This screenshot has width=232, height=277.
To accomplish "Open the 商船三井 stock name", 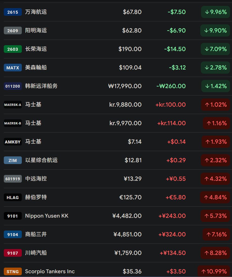I will click(x=36, y=234).
